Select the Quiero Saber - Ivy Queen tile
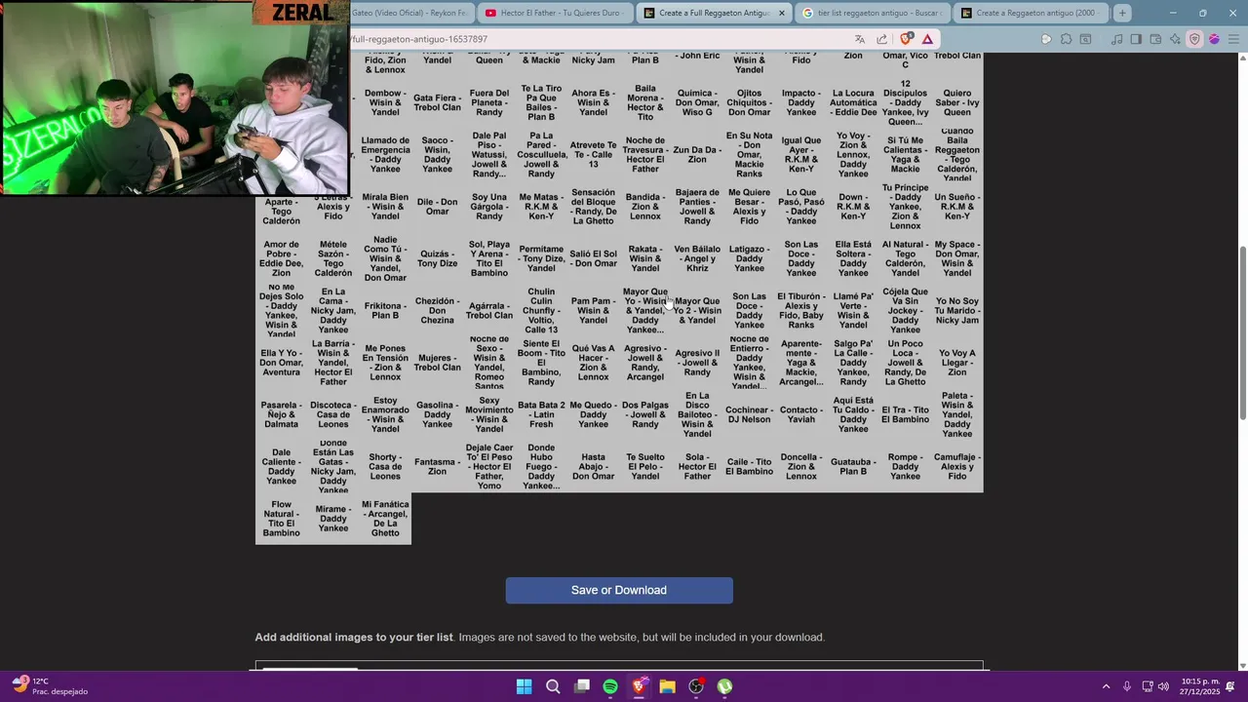 point(957,102)
